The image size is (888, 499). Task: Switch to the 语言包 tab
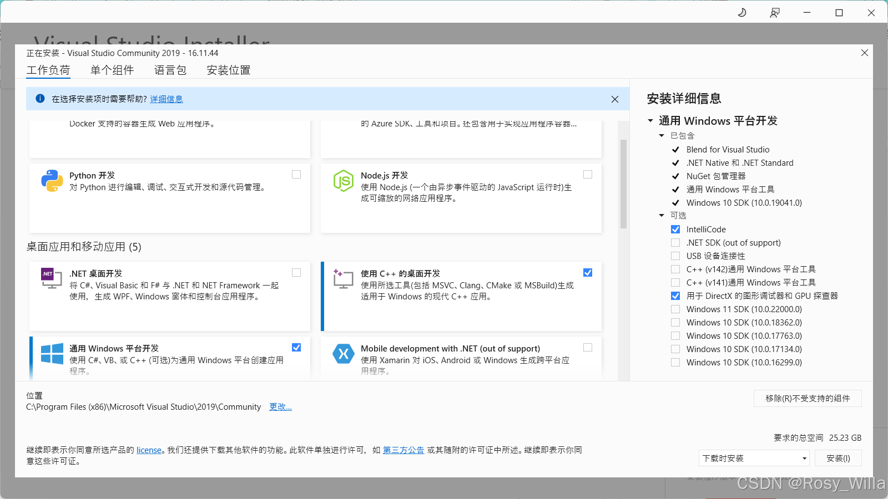170,70
